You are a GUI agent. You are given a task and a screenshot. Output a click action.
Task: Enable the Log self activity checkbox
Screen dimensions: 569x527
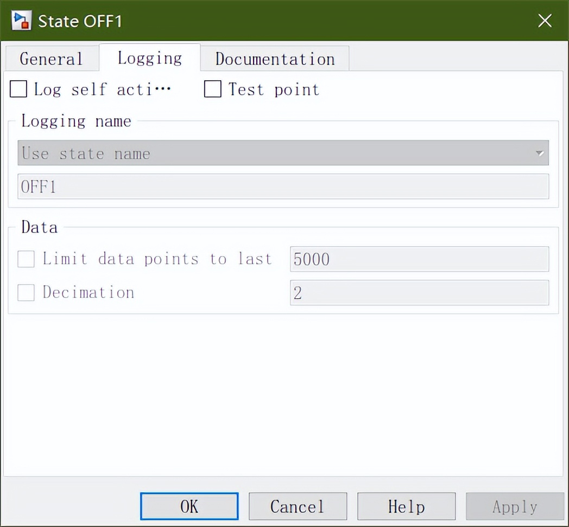17,89
